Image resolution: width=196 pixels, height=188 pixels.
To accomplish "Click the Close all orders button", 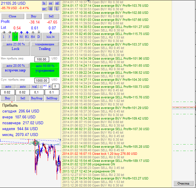I will pos(13,16).
